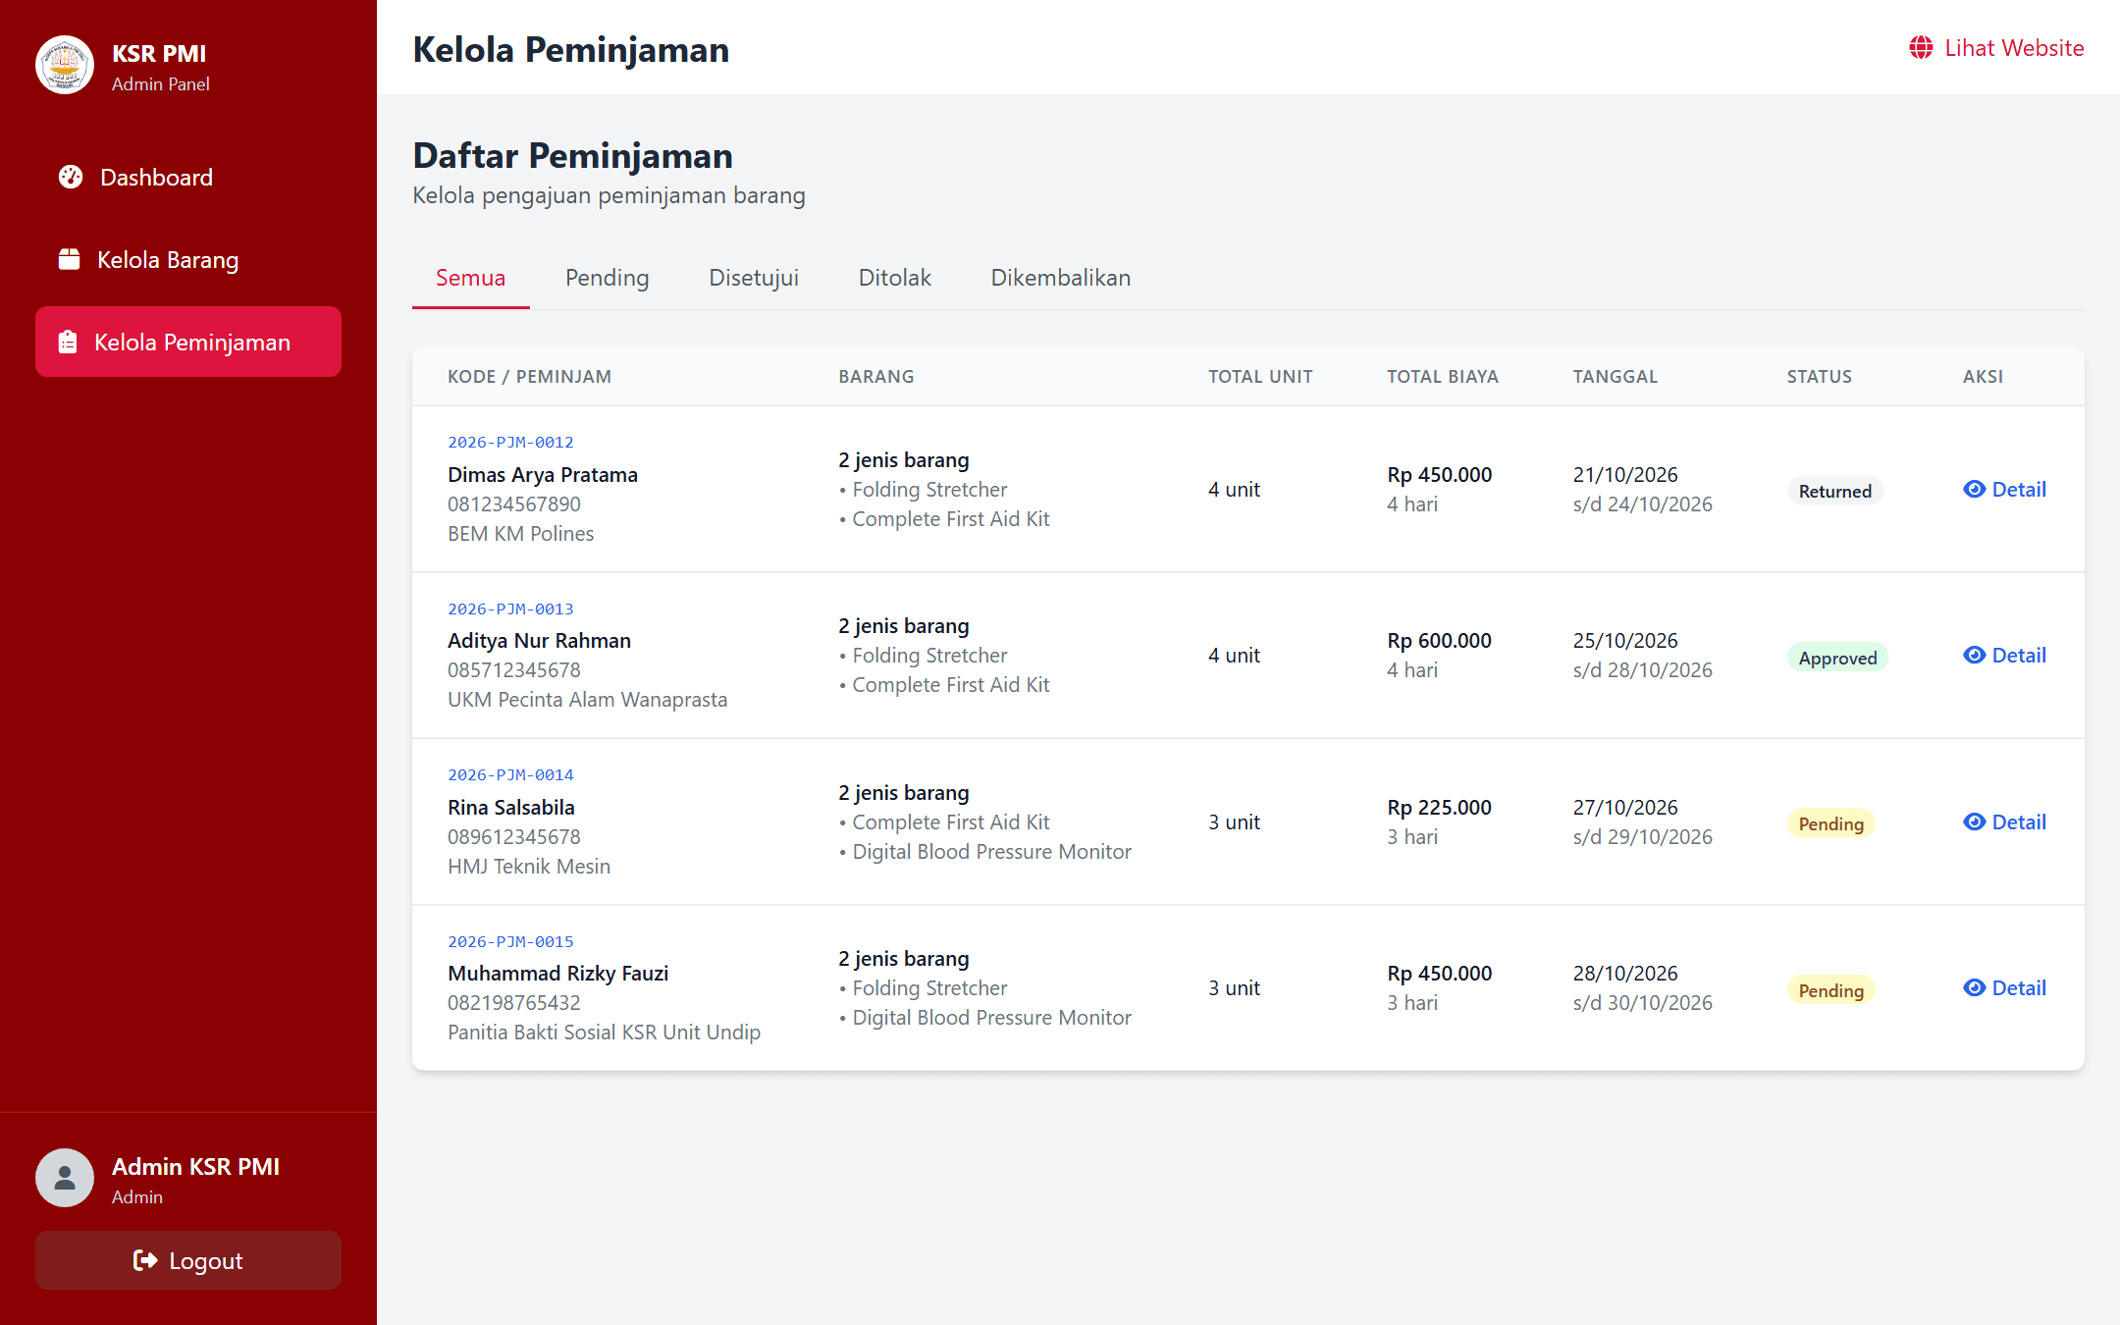Click the Dashboard gauge icon
Viewport: 2120px width, 1325px height.
point(71,177)
